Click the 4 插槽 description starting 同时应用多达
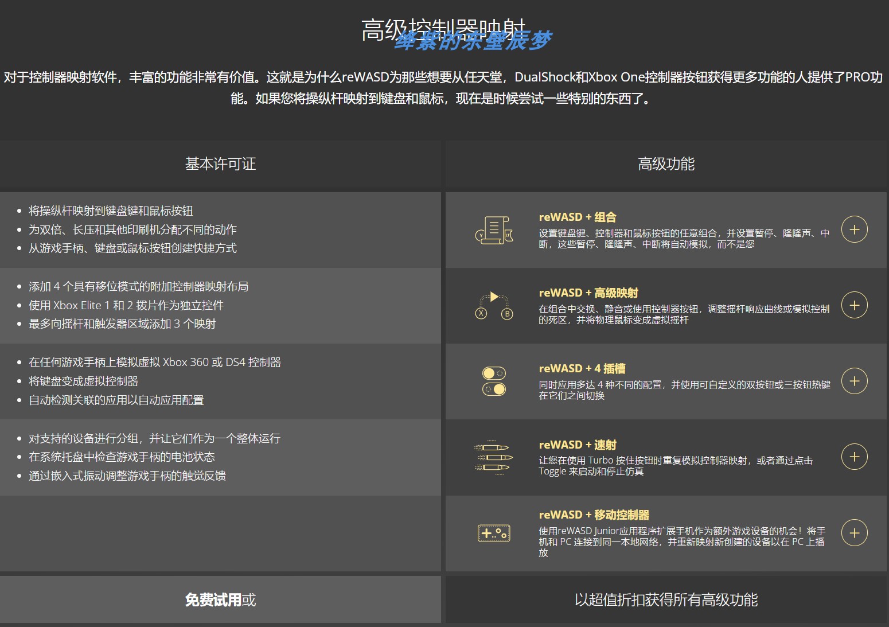The image size is (889, 627). pyautogui.click(x=684, y=390)
